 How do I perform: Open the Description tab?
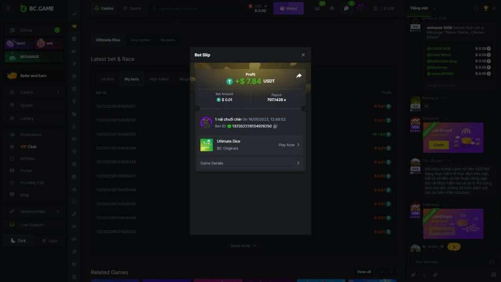[x=140, y=40]
